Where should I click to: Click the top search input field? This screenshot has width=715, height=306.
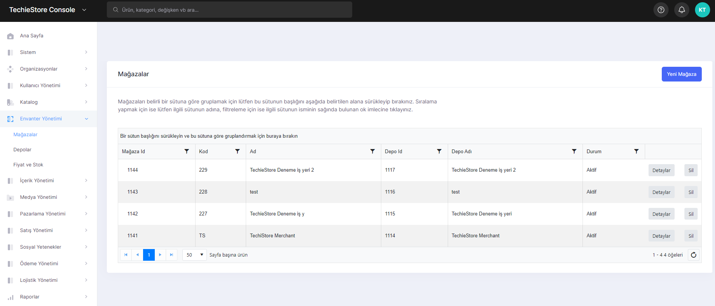(230, 10)
